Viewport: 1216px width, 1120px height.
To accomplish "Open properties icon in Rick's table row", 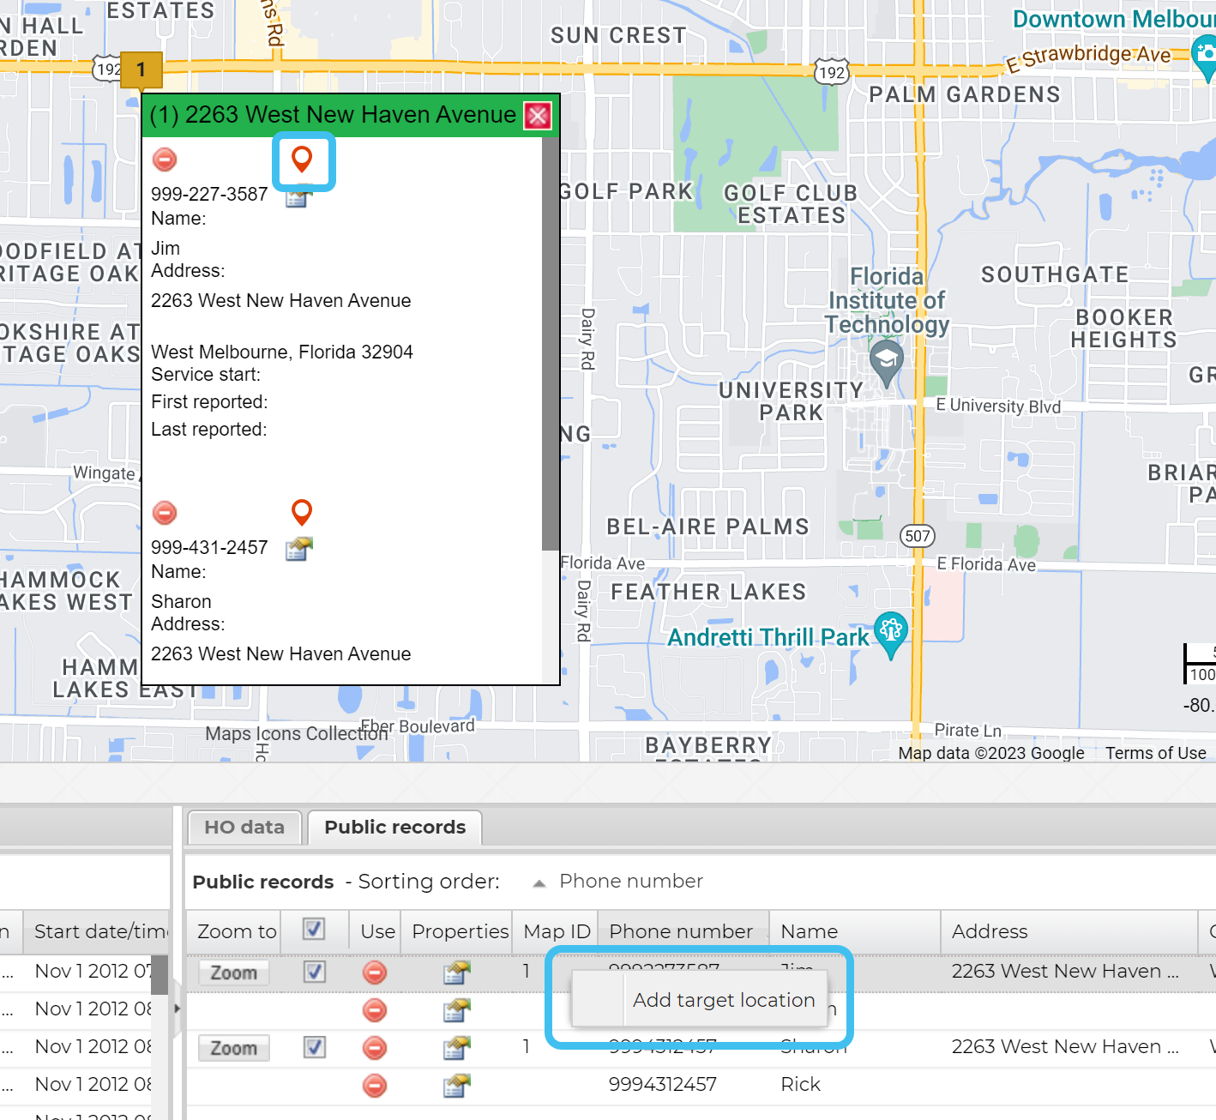I will (x=456, y=1086).
